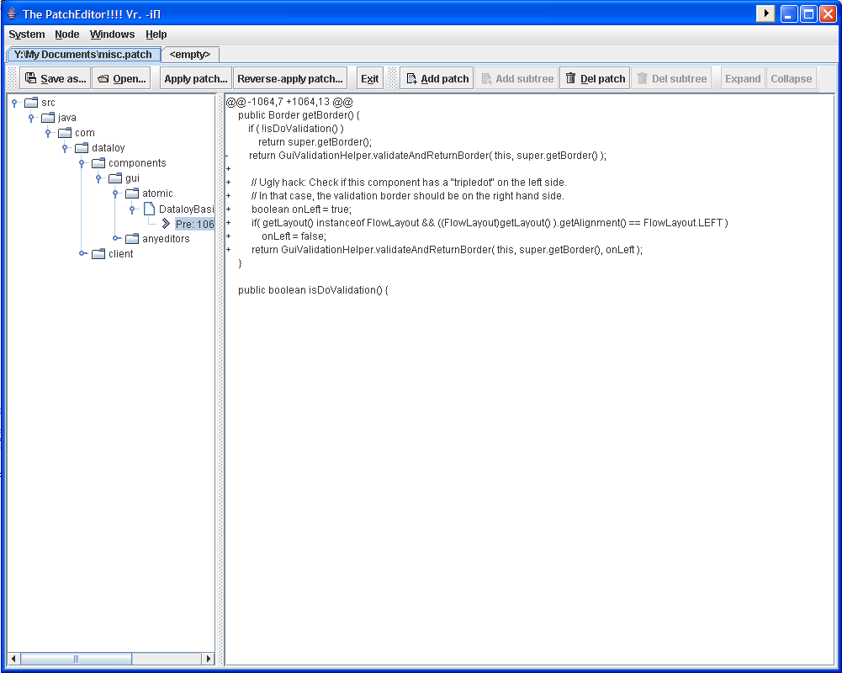Click the second toolbar drag handle before Add patch

[x=393, y=78]
